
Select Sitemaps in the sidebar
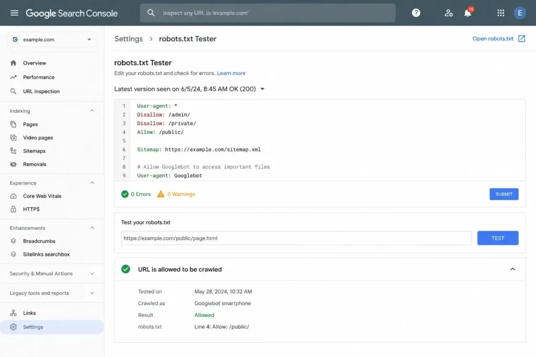tap(34, 151)
